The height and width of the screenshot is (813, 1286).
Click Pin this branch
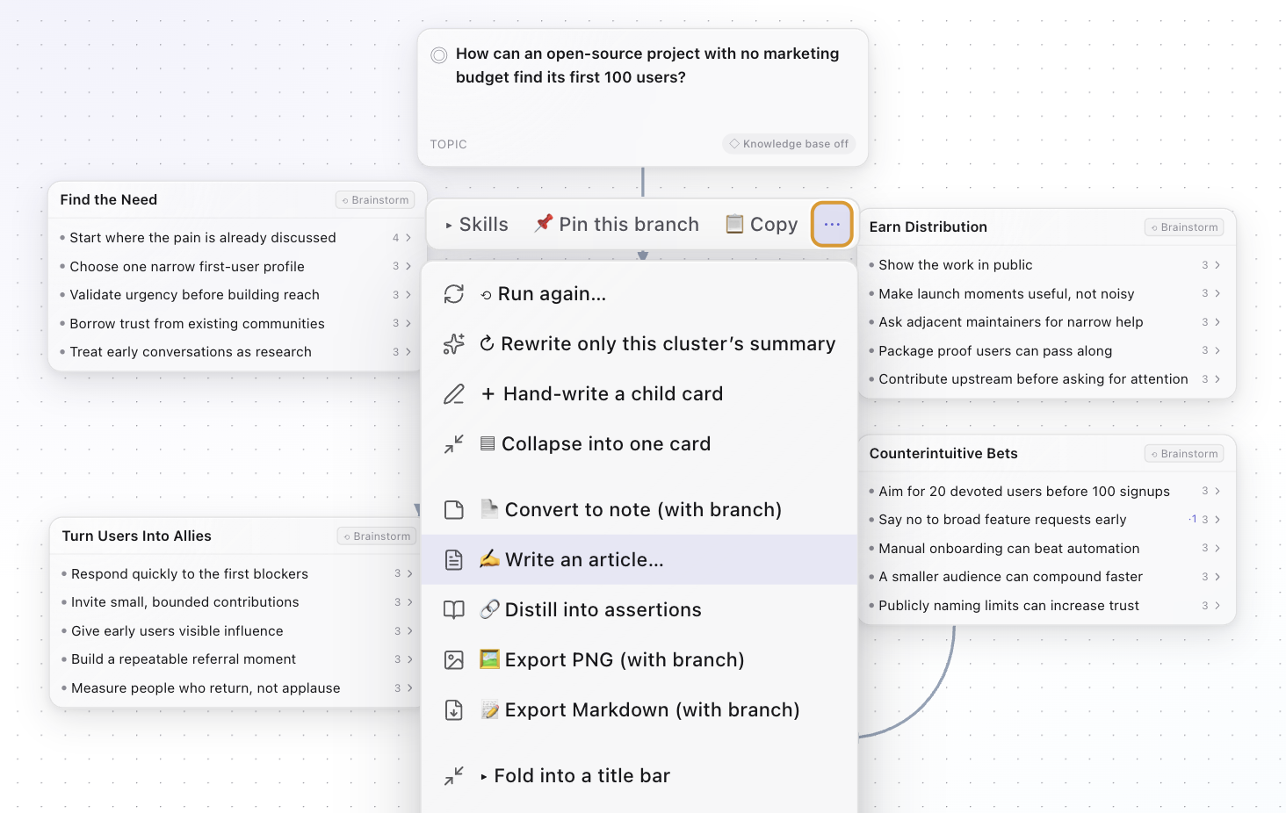(617, 225)
